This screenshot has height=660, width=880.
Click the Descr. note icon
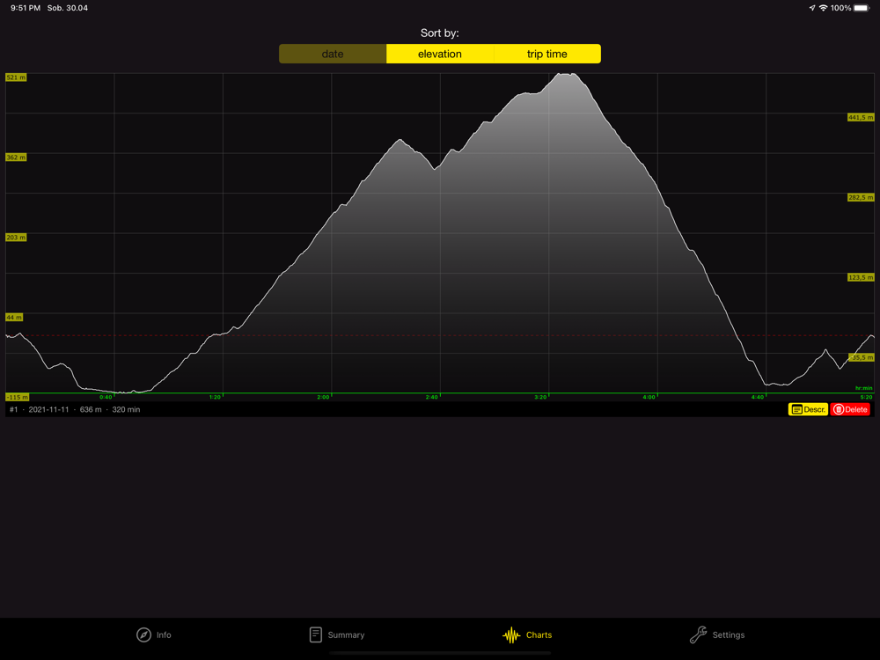click(x=797, y=410)
